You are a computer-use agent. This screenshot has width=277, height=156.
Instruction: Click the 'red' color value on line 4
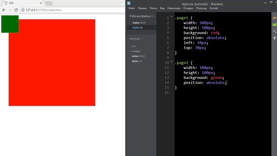(x=214, y=33)
